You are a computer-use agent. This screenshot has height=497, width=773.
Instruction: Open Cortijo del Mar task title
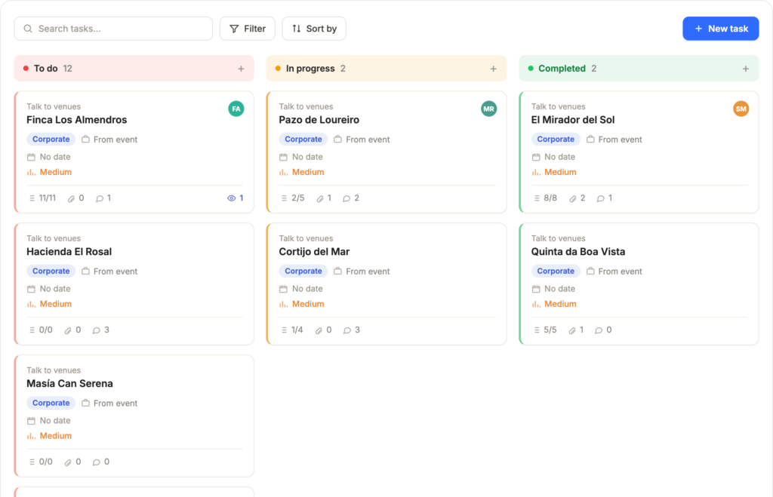click(314, 252)
